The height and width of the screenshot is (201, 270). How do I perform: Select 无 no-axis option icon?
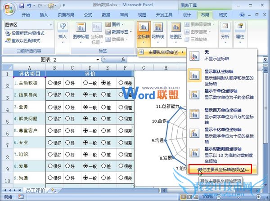pos(194,56)
